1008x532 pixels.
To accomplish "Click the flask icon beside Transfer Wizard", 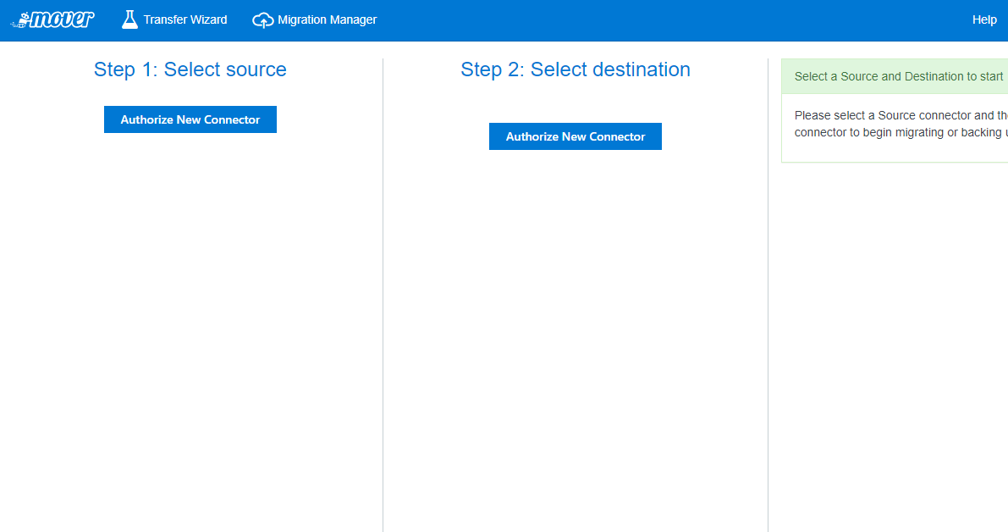I will click(x=129, y=19).
